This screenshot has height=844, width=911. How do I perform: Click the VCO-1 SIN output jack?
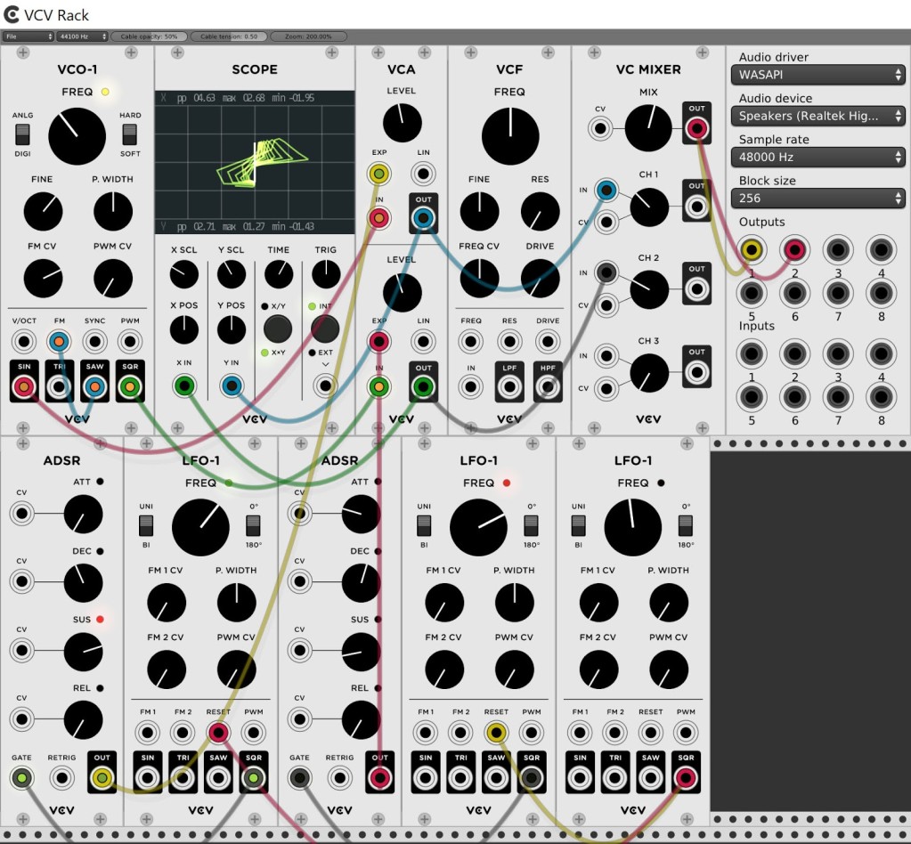click(x=23, y=386)
